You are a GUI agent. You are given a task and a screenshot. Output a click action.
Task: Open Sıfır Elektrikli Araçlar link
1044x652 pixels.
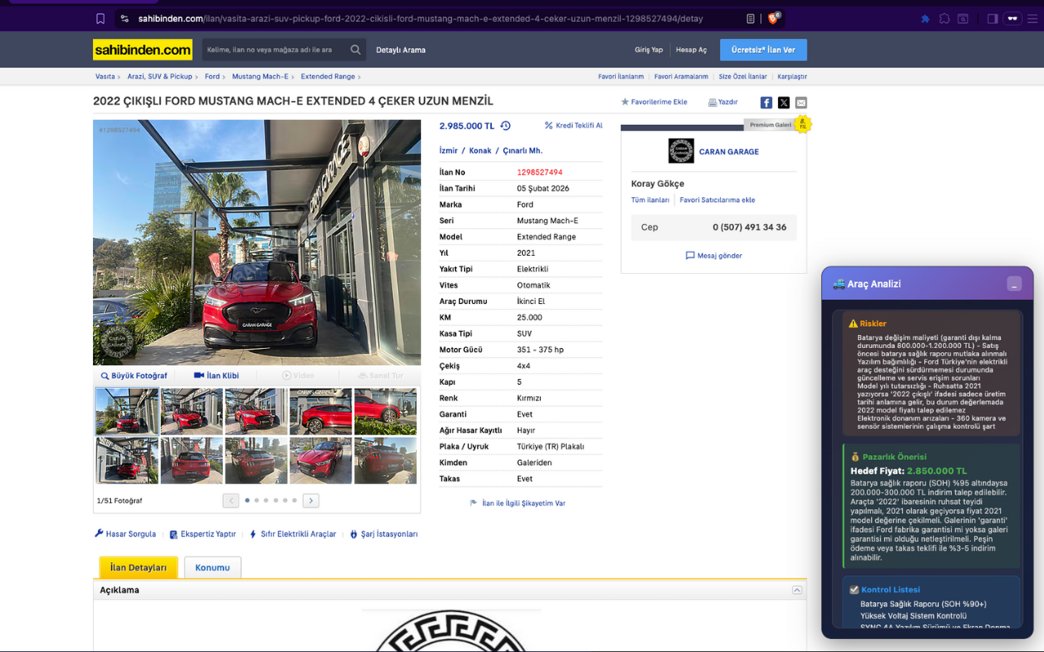[292, 534]
